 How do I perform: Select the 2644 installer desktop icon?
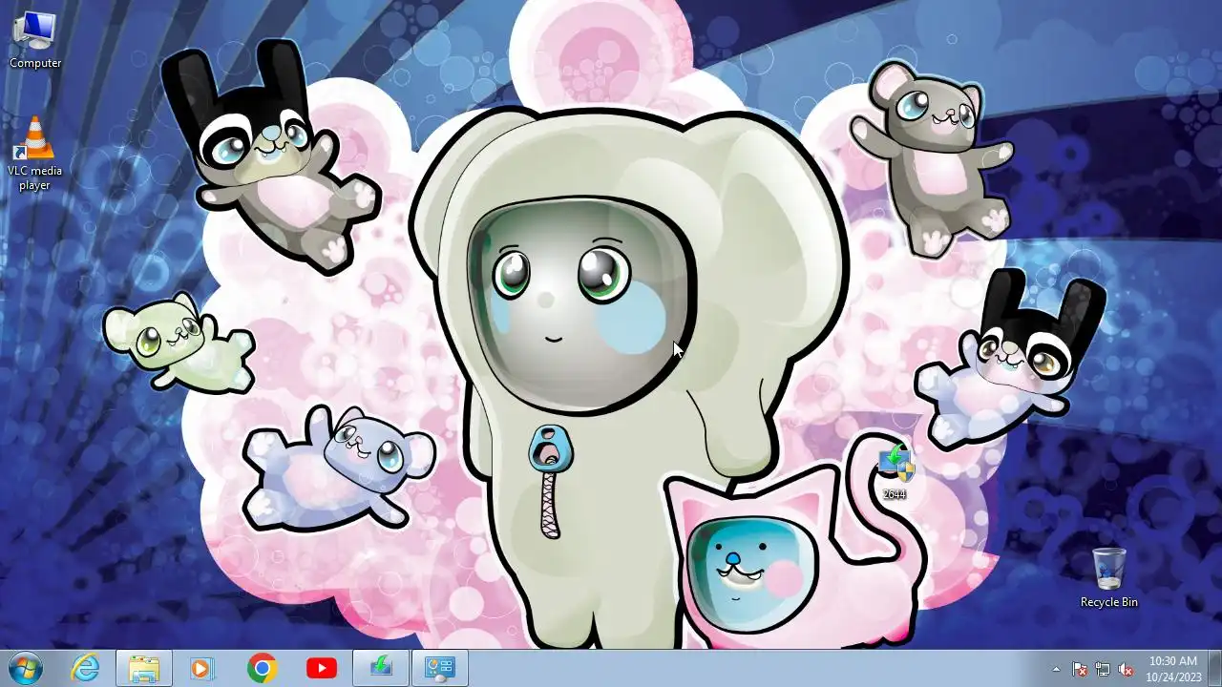click(x=895, y=470)
